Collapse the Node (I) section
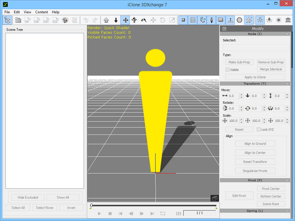This screenshot has height=221, width=295. [288, 34]
